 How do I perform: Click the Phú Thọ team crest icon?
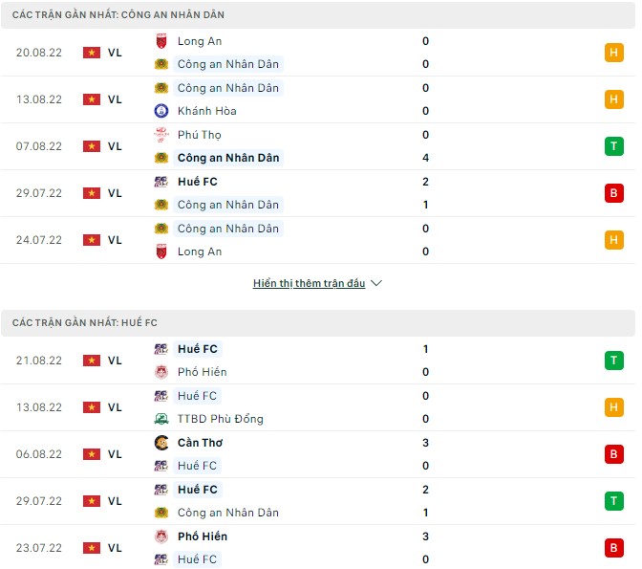(x=161, y=135)
